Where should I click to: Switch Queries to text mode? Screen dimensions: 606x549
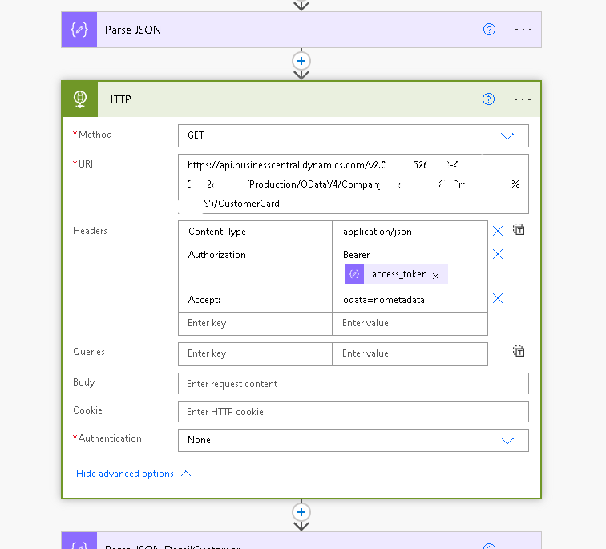click(x=519, y=351)
